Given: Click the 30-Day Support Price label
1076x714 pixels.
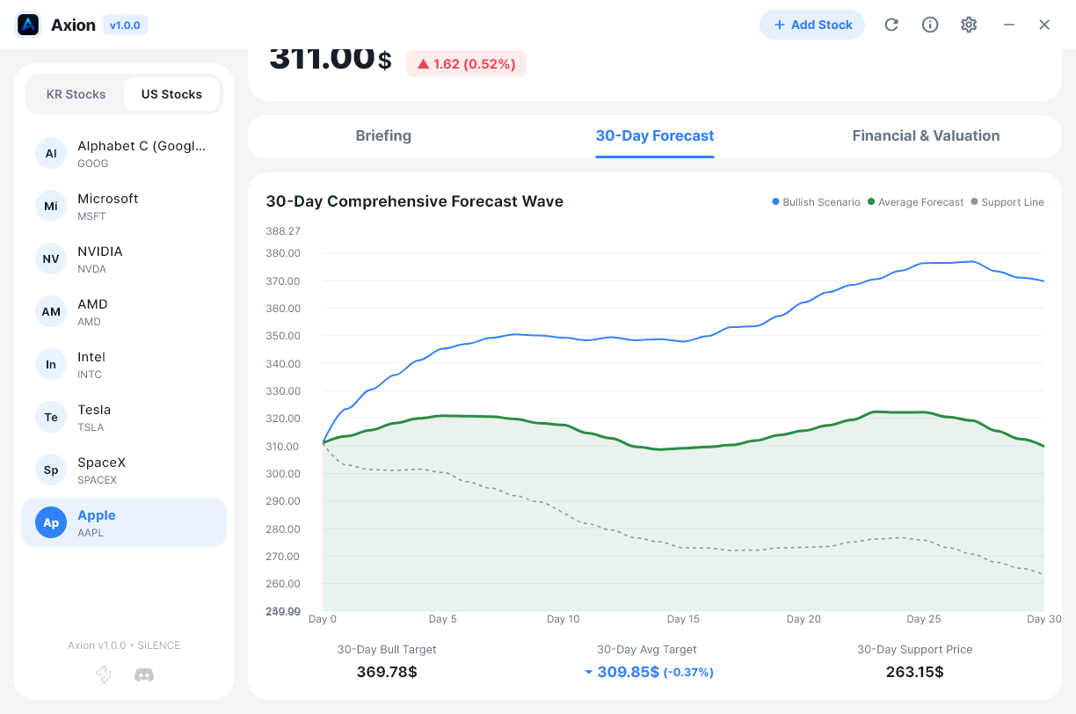Looking at the screenshot, I should (915, 650).
